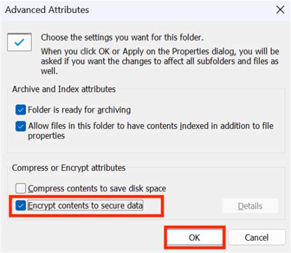291x253 pixels.
Task: Dismiss the dialog with the Cancel button
Action: [257, 238]
